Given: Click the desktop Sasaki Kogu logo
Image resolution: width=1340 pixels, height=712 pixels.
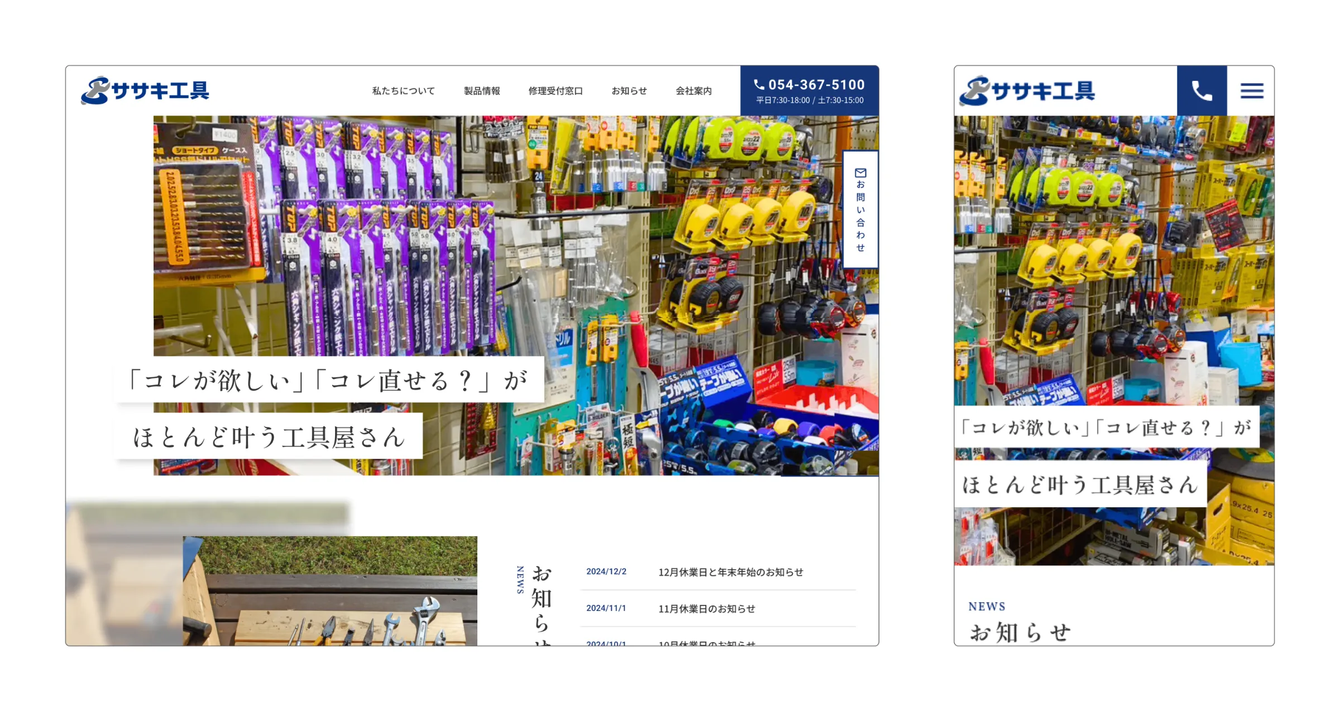Looking at the screenshot, I should coord(145,90).
